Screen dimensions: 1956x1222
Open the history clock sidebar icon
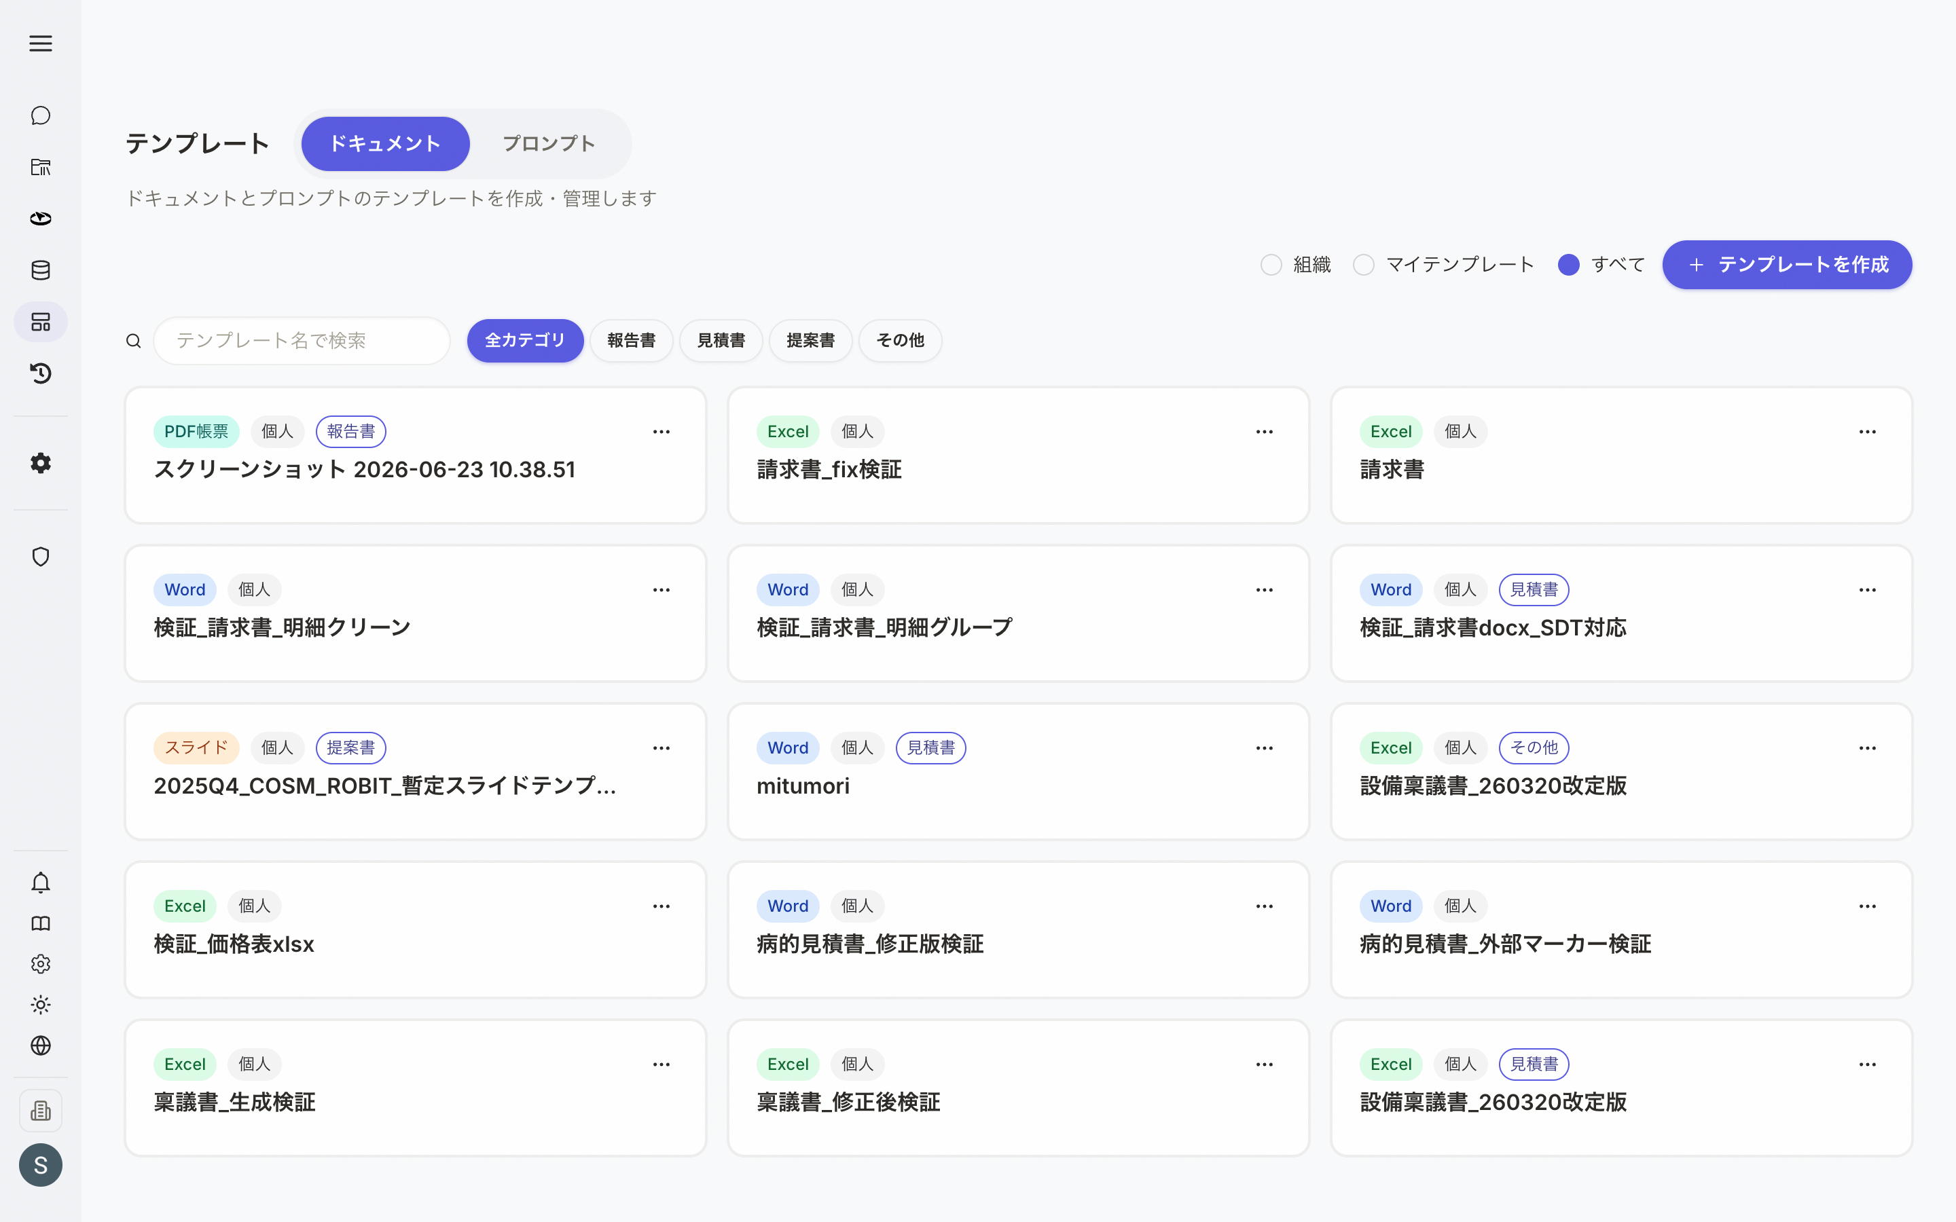[41, 373]
